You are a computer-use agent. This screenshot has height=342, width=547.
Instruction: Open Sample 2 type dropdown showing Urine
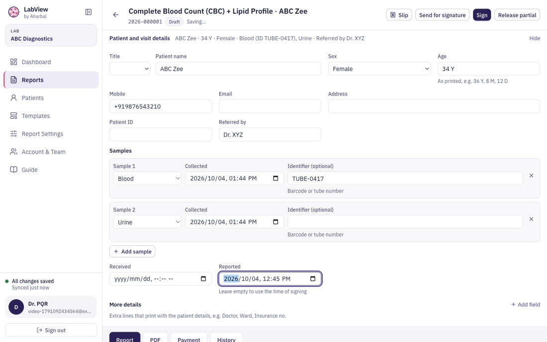click(x=147, y=222)
